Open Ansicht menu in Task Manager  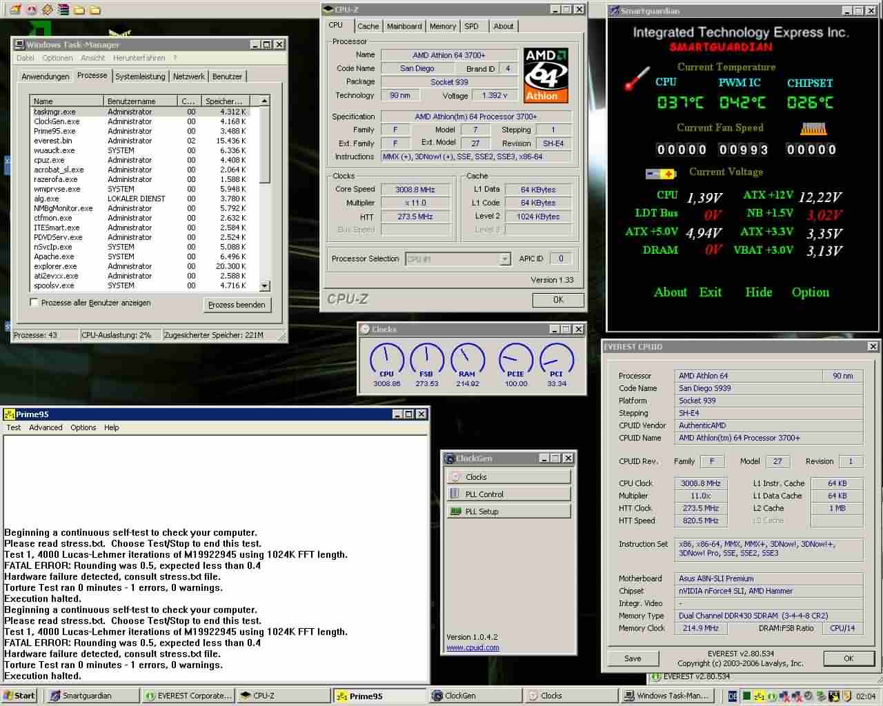[93, 58]
